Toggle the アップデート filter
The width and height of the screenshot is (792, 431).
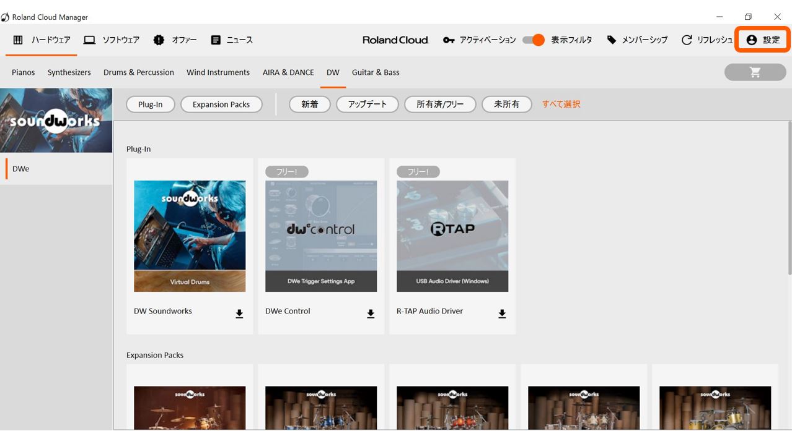[367, 105]
